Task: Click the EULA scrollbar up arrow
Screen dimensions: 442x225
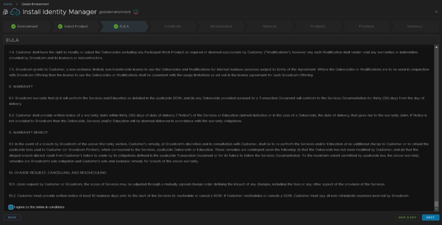Action: 436,47
